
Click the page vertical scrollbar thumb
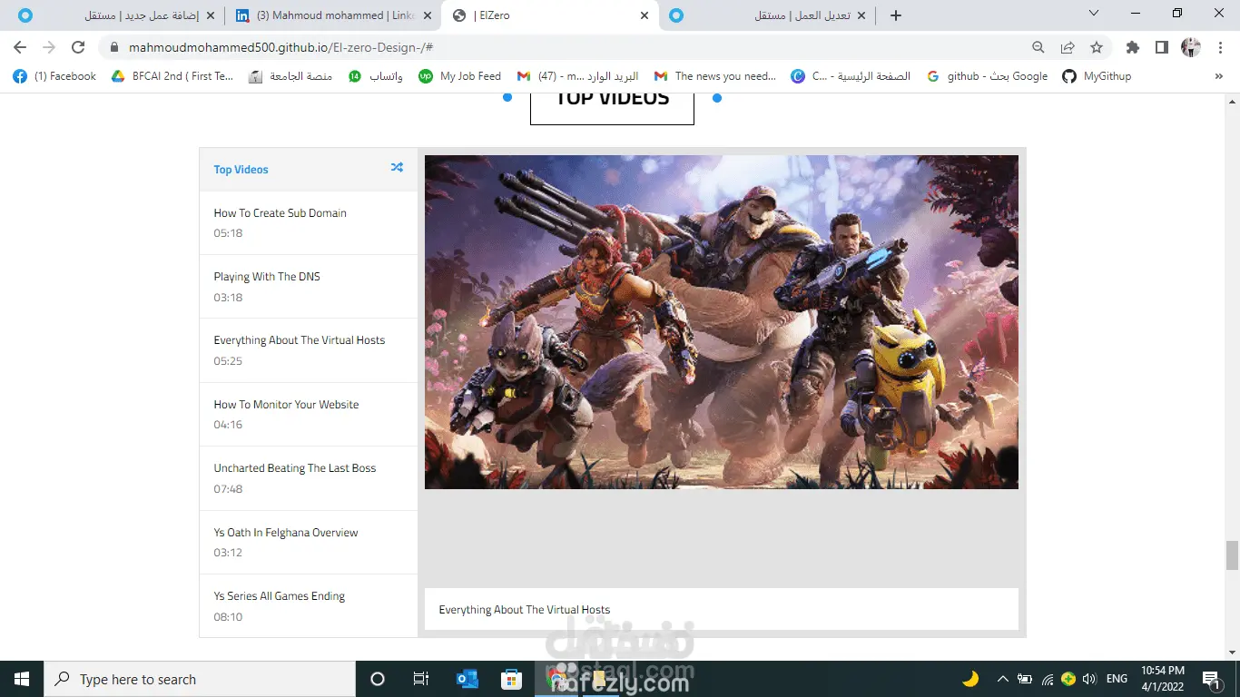tap(1232, 555)
